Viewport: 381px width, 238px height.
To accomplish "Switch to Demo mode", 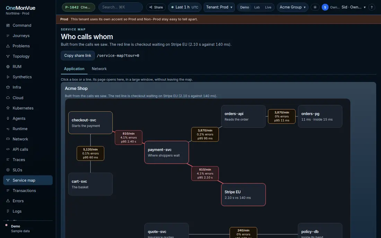I will point(245,7).
